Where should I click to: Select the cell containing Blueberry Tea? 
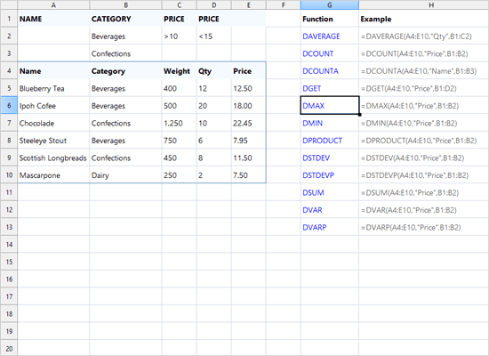click(53, 88)
